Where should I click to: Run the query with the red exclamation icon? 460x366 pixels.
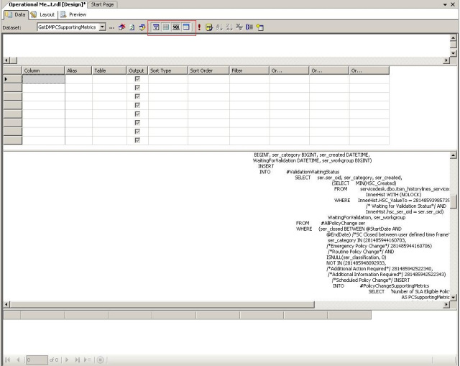point(199,27)
